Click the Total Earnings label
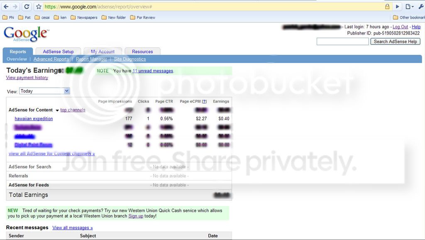Screen dimensions: 425x240 [x=29, y=195]
